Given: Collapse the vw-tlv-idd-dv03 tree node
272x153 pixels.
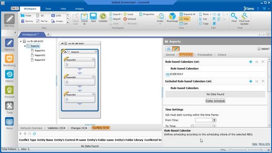Looking at the screenshot, I should pyautogui.click(x=21, y=41).
